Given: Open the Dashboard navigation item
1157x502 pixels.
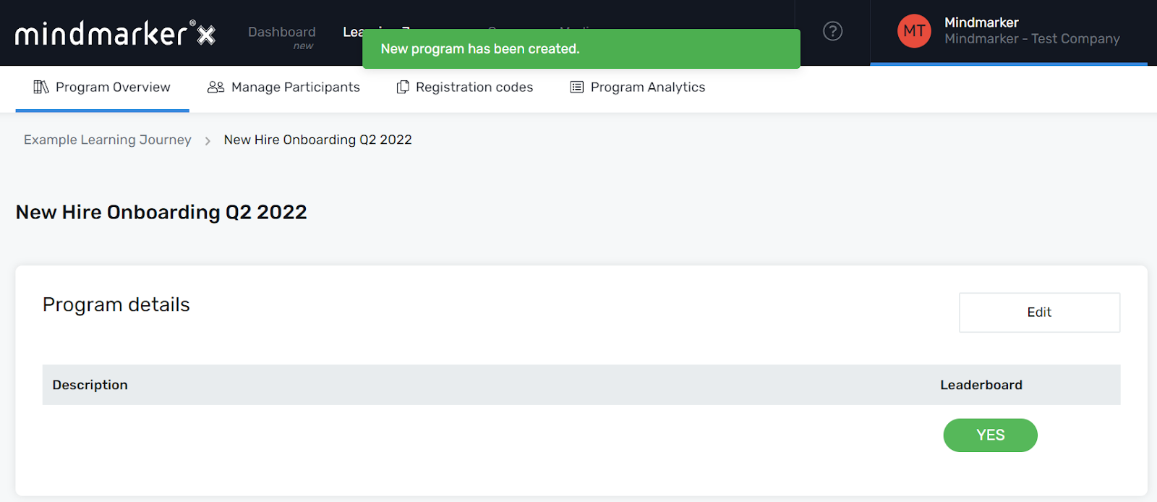Looking at the screenshot, I should click(x=282, y=32).
